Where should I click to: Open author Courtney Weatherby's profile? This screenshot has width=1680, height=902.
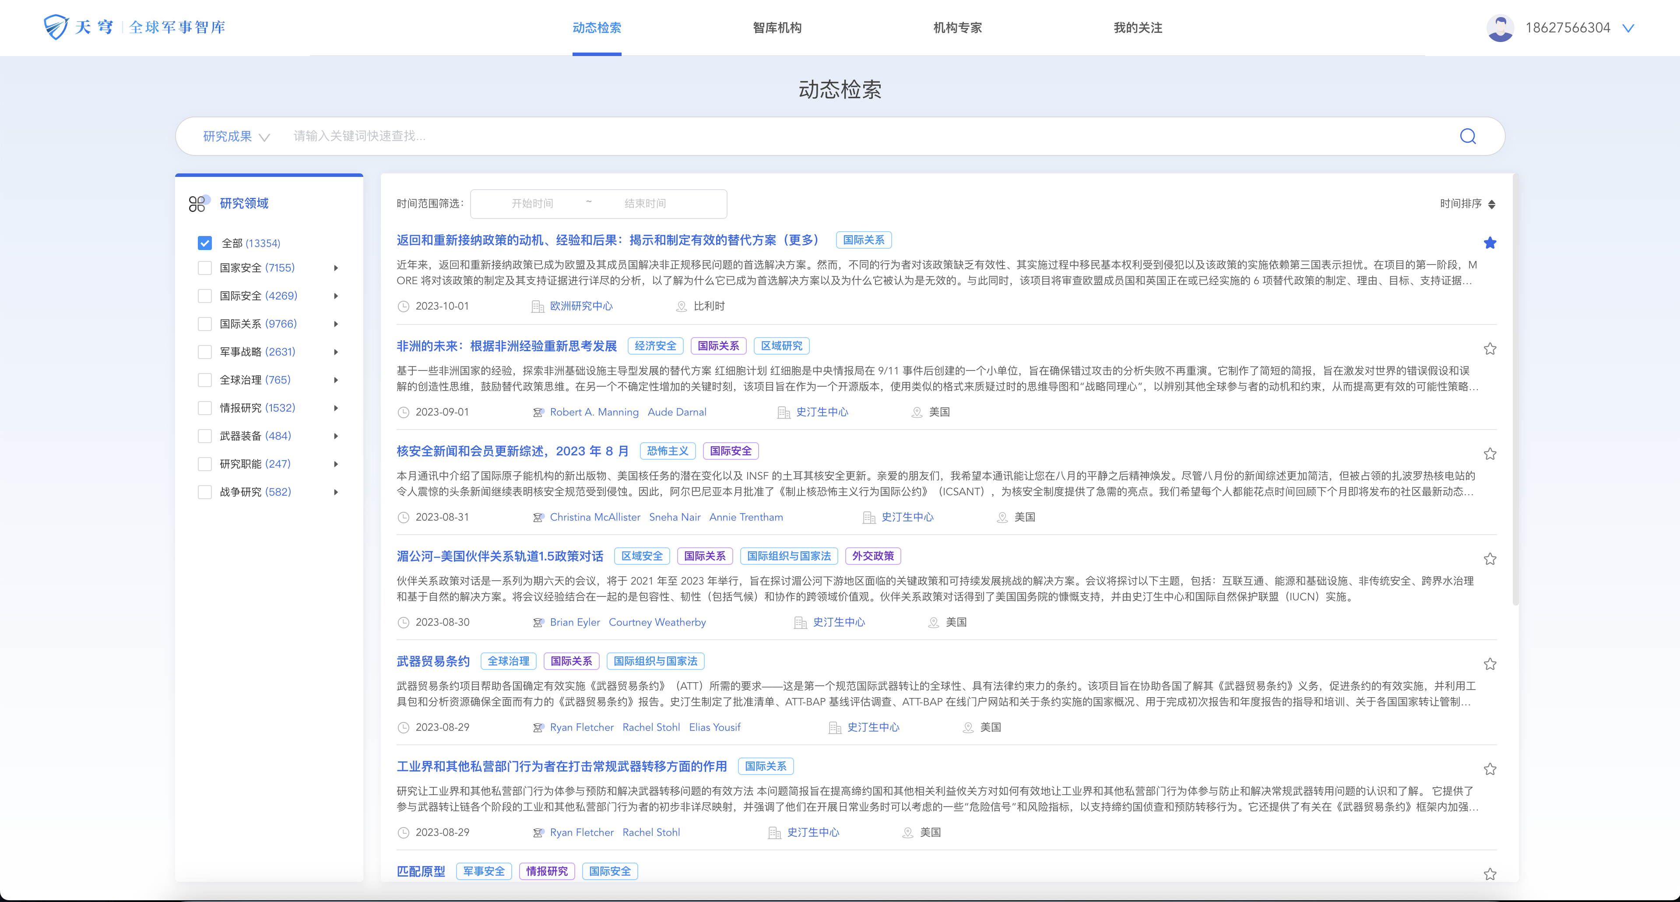point(657,622)
